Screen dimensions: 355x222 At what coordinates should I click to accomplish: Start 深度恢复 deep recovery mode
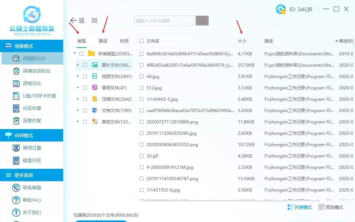tap(16, 121)
